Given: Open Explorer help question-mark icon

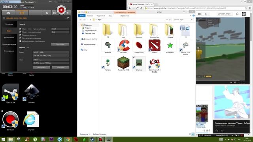Looking at the screenshot, I should [x=193, y=16].
